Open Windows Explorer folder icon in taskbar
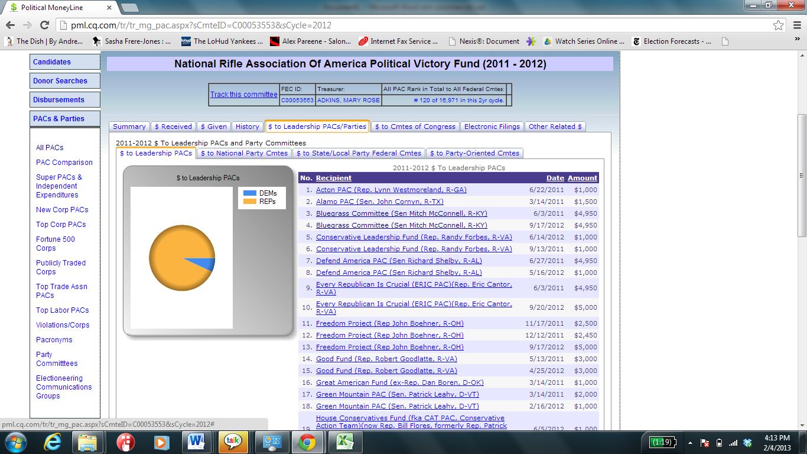The width and height of the screenshot is (807, 454). 87,442
